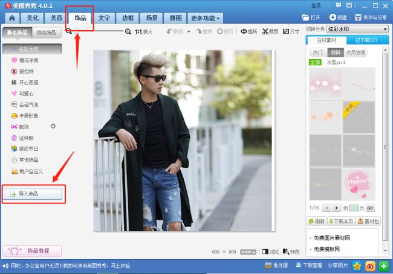Open the 素材包 button
The width and height of the screenshot is (393, 274).
pos(368,221)
